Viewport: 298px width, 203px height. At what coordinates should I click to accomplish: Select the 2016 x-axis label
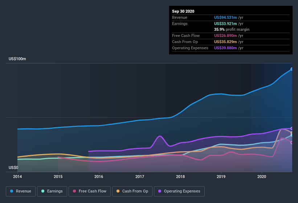(99, 177)
